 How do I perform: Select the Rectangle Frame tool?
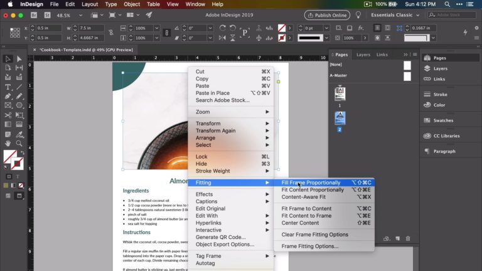click(8, 105)
